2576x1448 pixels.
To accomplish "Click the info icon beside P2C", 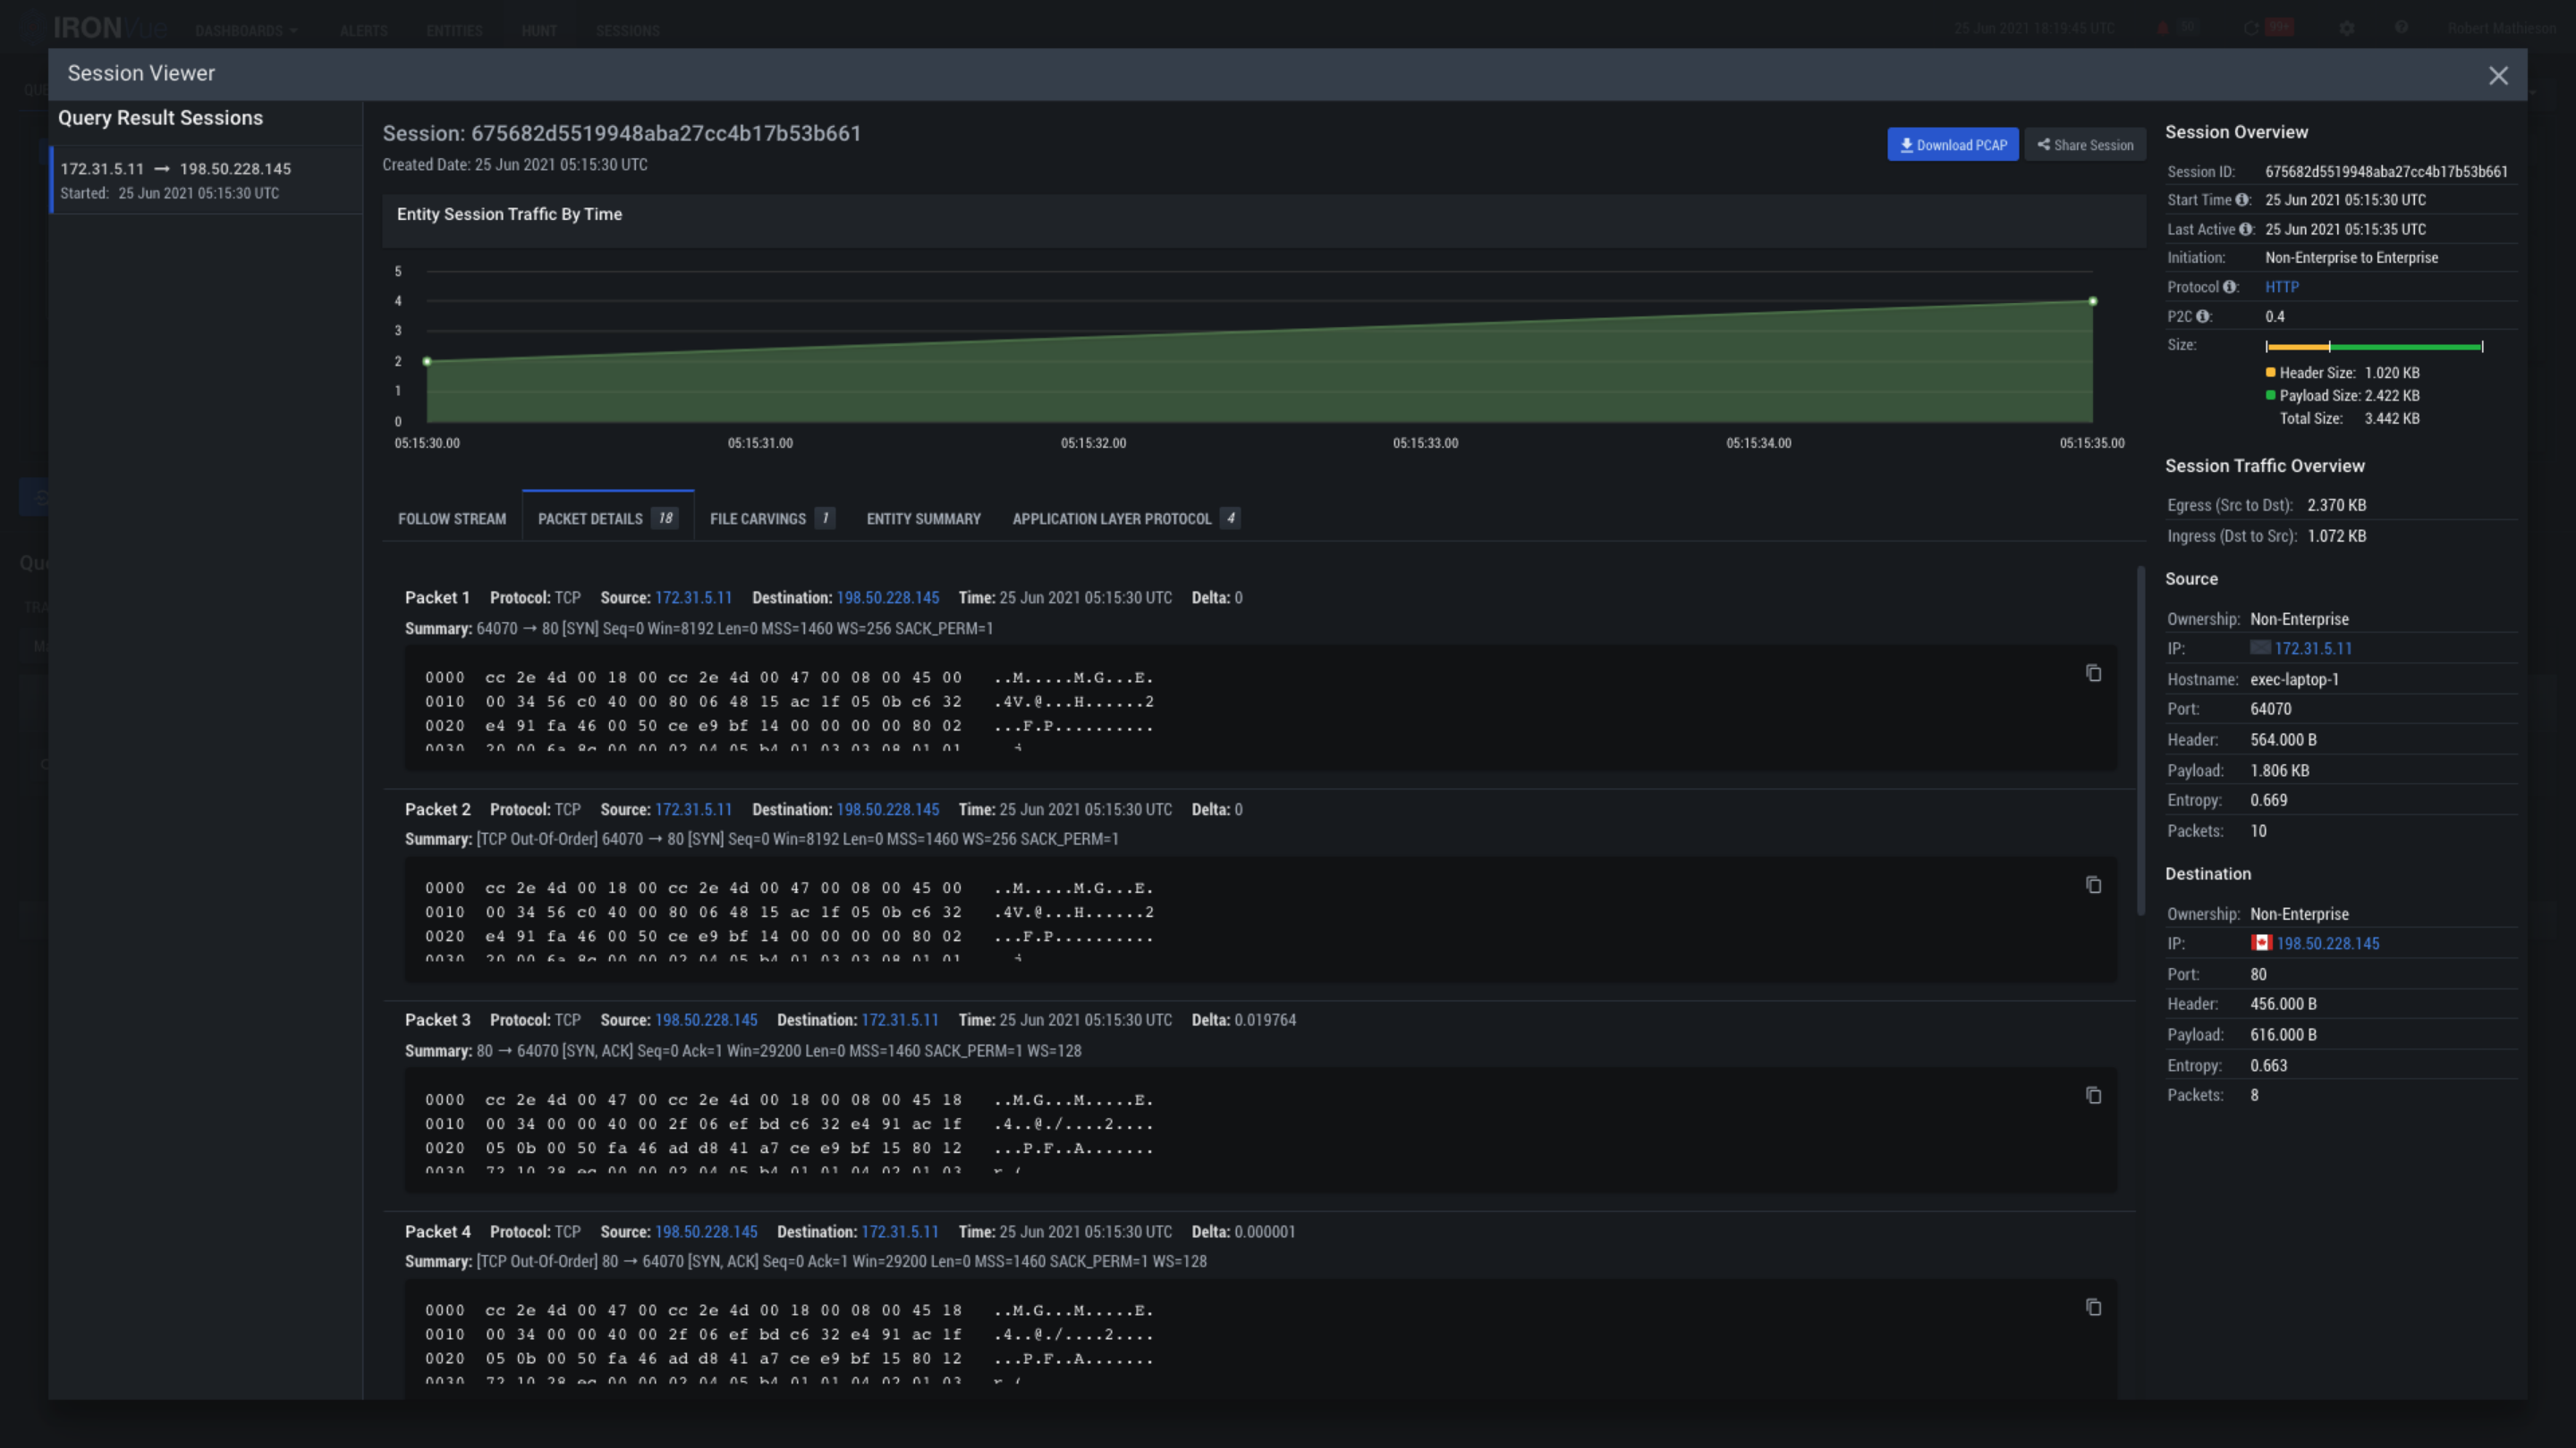I will (x=2204, y=316).
